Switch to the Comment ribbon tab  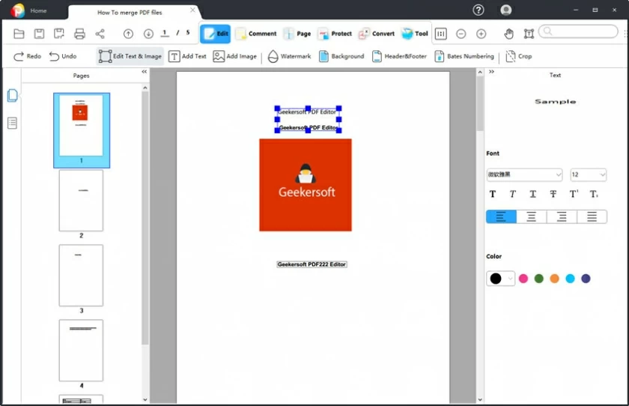point(256,34)
